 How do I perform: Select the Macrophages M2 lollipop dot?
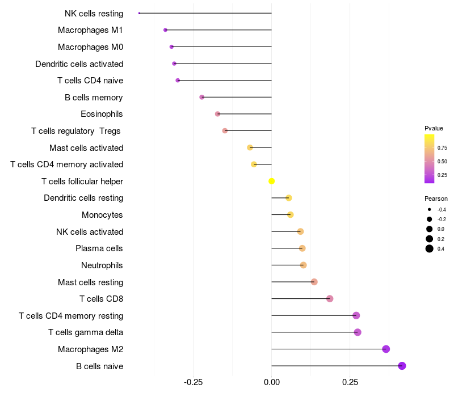click(x=386, y=349)
